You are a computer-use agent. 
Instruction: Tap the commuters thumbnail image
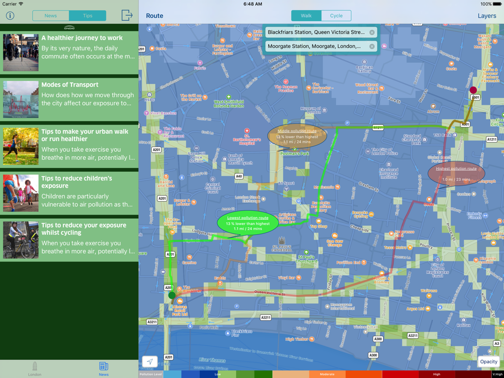[x=21, y=53]
